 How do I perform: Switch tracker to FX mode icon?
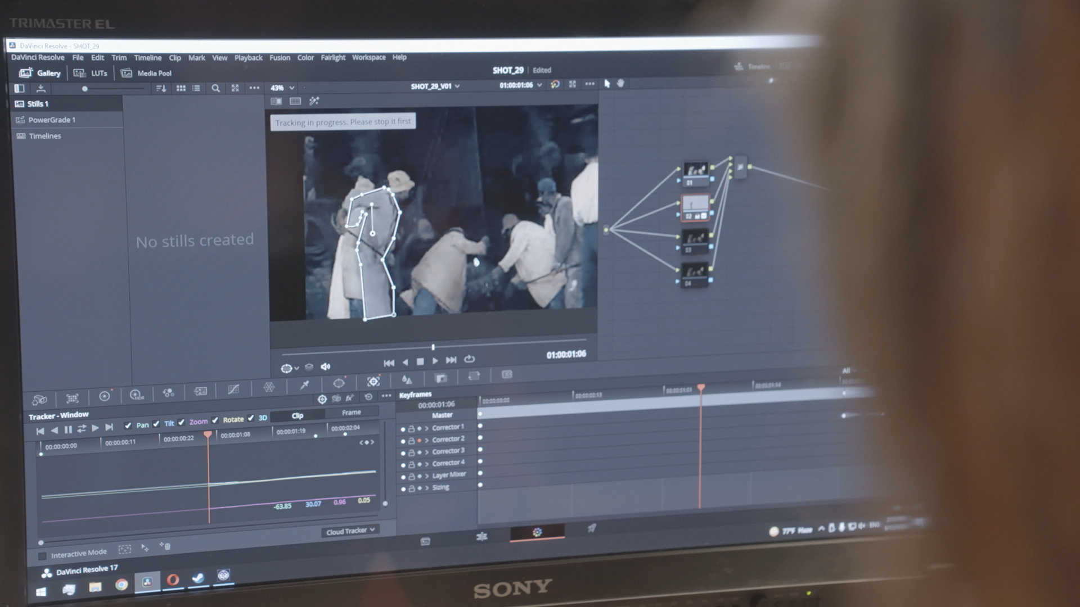coord(349,397)
